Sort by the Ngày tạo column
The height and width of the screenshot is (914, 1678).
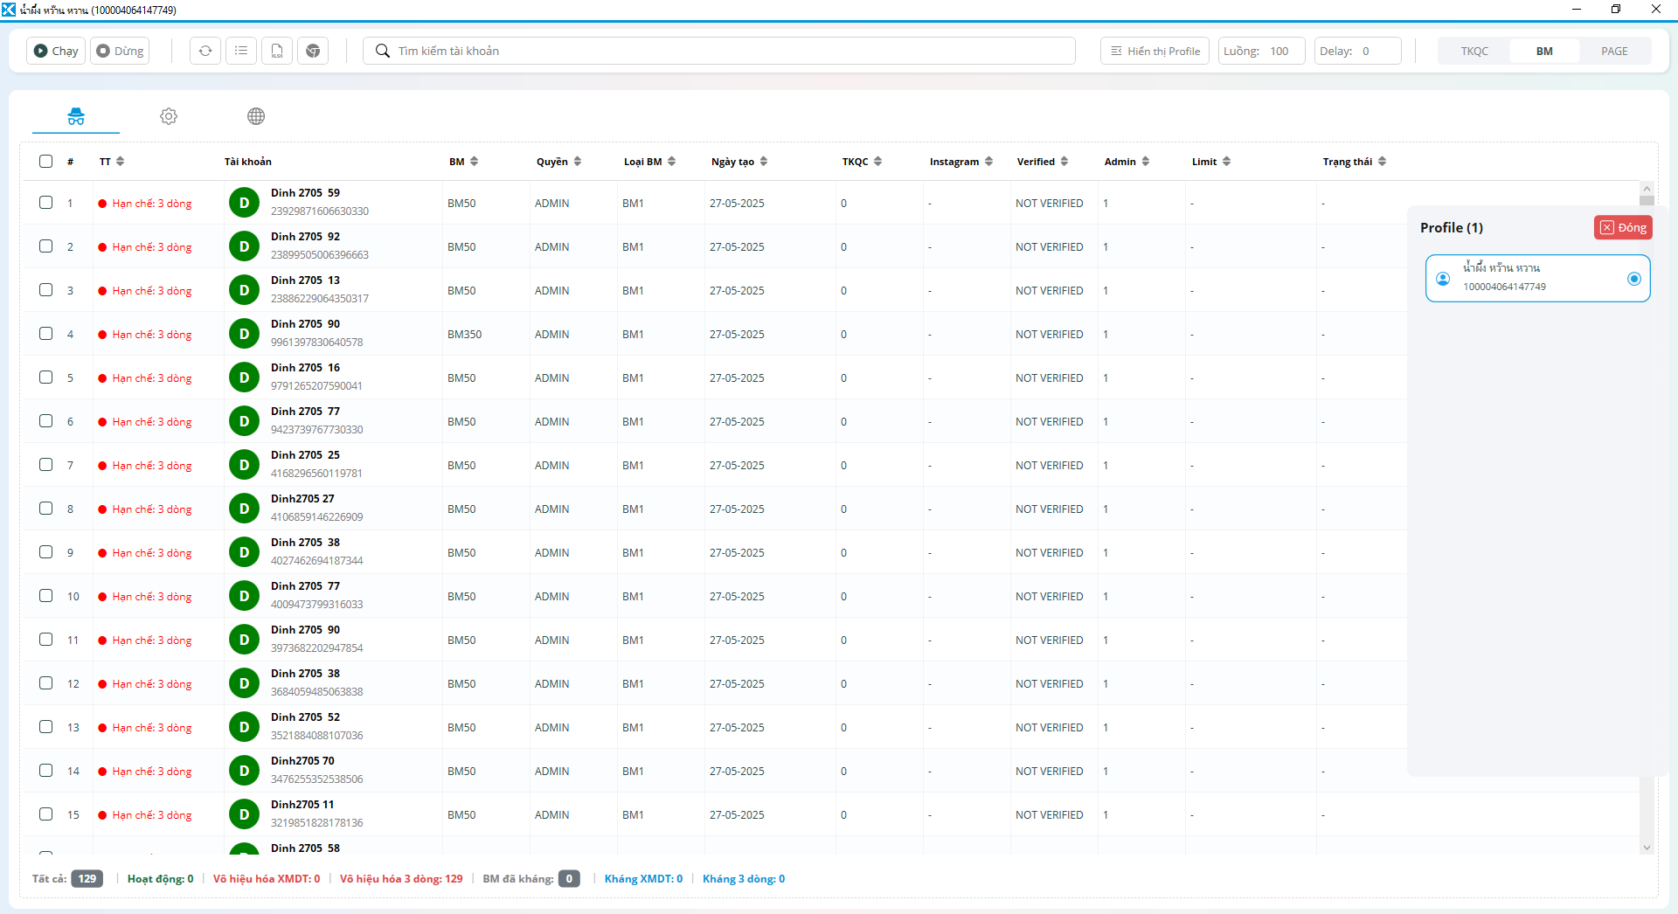(x=739, y=162)
